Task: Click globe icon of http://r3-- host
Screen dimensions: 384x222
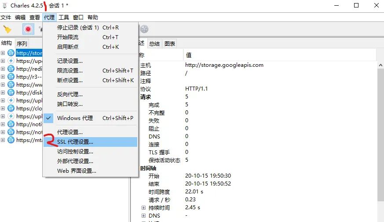Action: (11, 76)
